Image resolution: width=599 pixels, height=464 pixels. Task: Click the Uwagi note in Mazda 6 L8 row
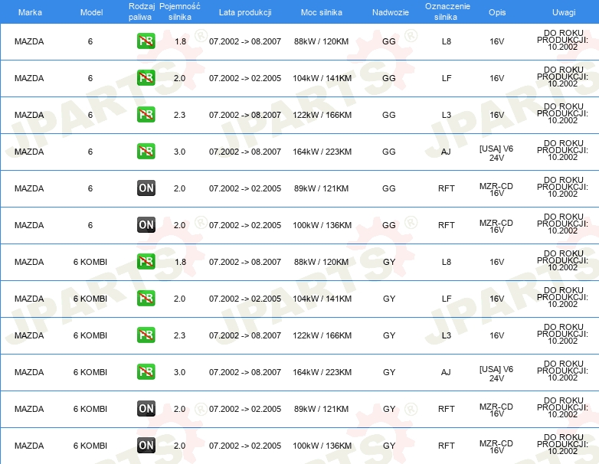tap(562, 40)
